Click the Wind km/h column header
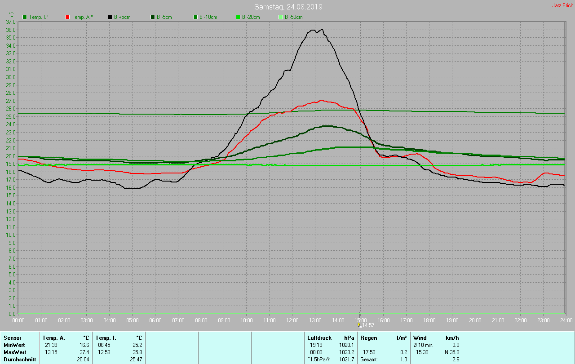 pyautogui.click(x=436, y=337)
